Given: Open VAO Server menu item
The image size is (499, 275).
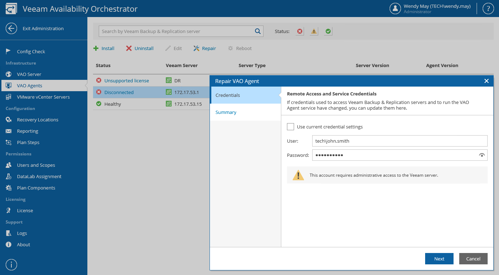Looking at the screenshot, I should pos(29,74).
